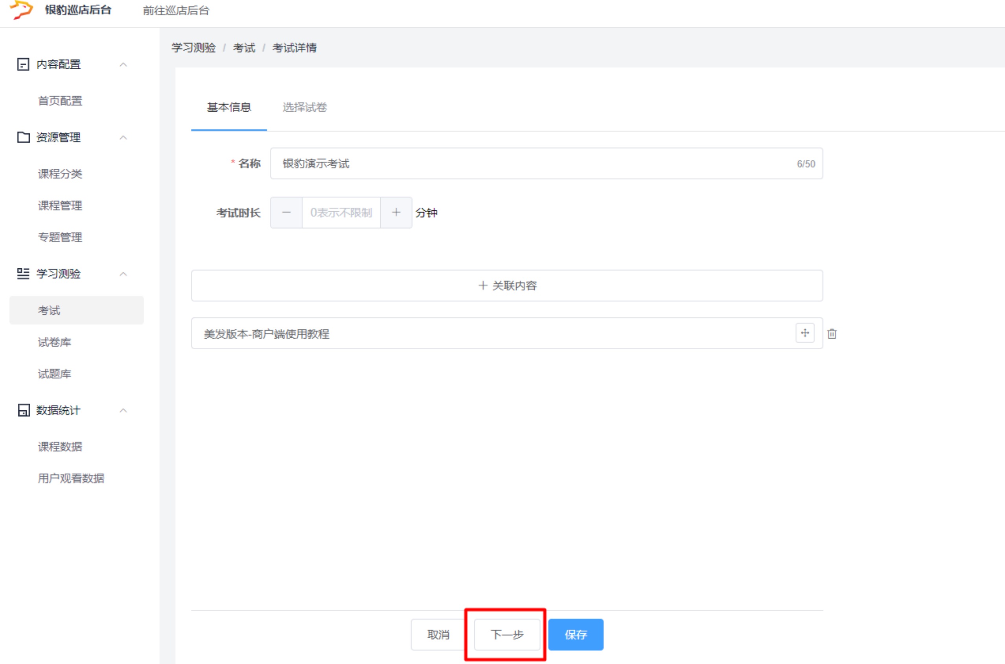
Task: Click the 资源管理 folder icon
Action: (x=23, y=137)
